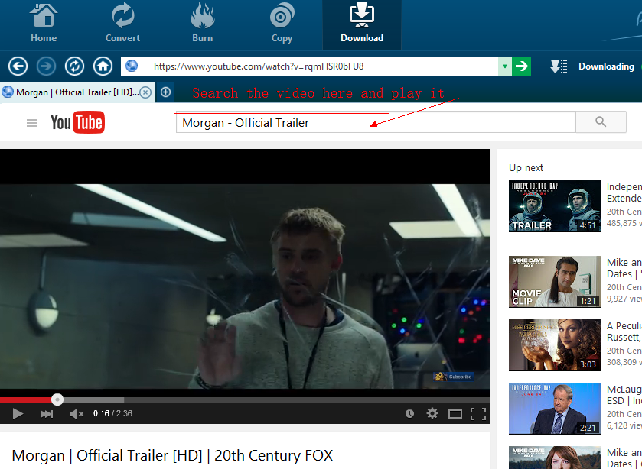This screenshot has height=469, width=642.
Task: Click the Watch Later clock icon
Action: pyautogui.click(x=409, y=414)
